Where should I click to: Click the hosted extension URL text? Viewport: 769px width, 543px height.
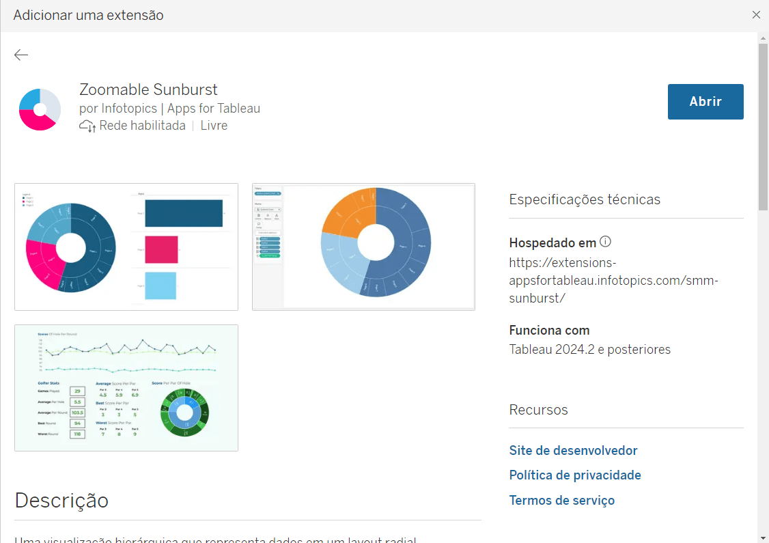coord(614,280)
